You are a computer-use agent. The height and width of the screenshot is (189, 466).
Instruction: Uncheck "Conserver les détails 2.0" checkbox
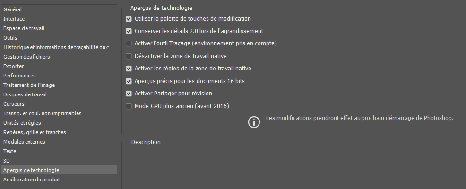pyautogui.click(x=129, y=31)
